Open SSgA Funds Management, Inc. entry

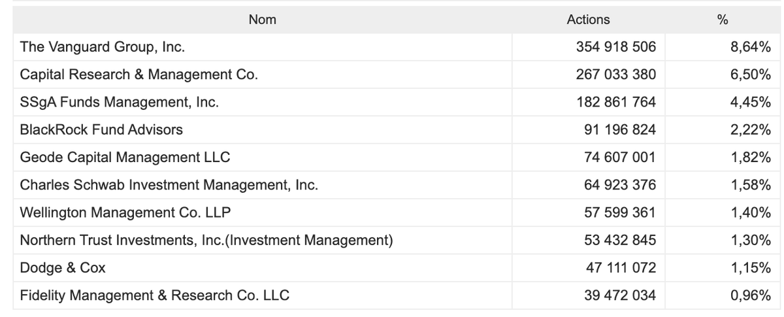[x=120, y=102]
